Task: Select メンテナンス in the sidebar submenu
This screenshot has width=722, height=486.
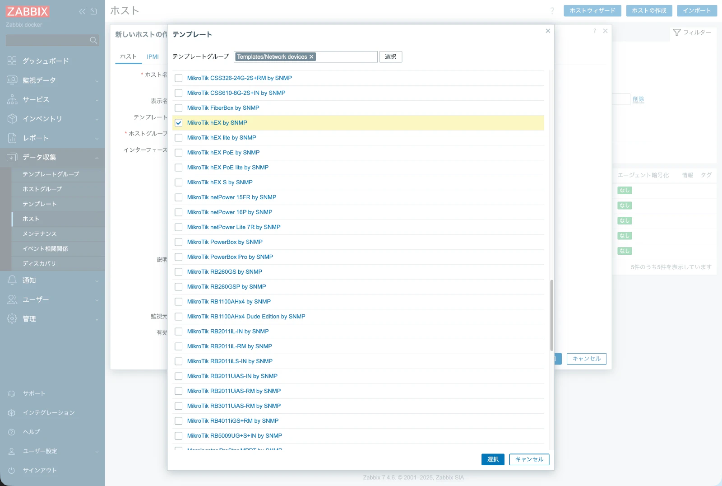Action: click(40, 234)
